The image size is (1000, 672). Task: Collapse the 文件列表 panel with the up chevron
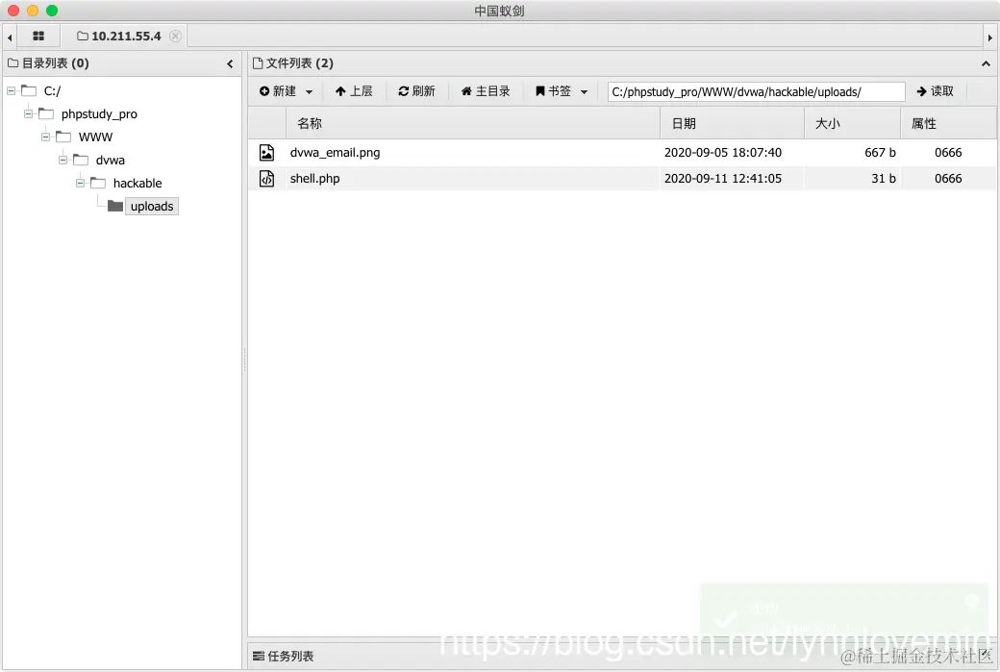(985, 63)
